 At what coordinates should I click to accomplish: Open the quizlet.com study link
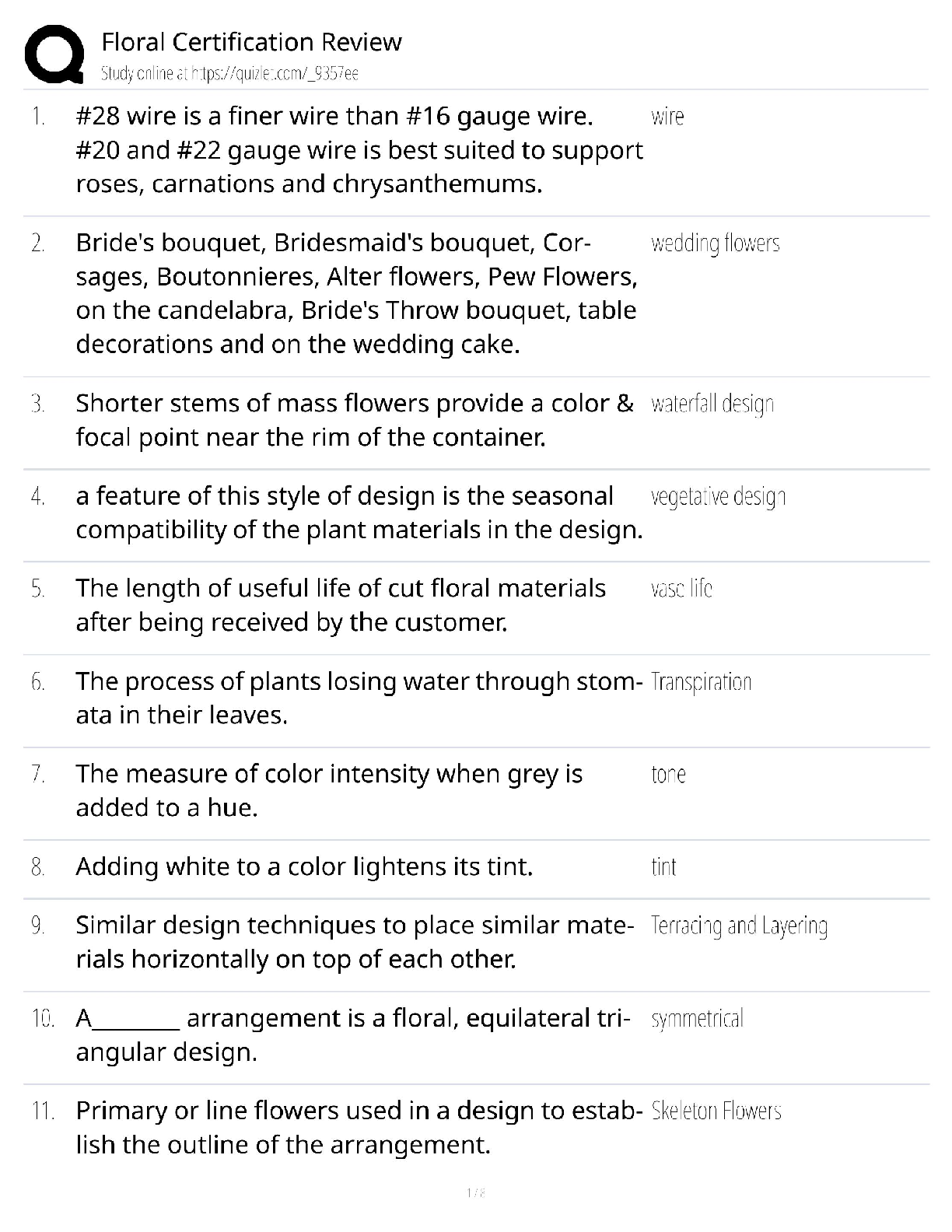(x=229, y=74)
